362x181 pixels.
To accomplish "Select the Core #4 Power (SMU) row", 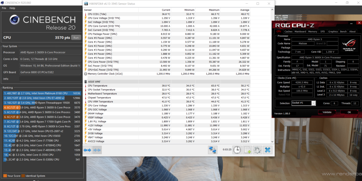I will 167,54.
